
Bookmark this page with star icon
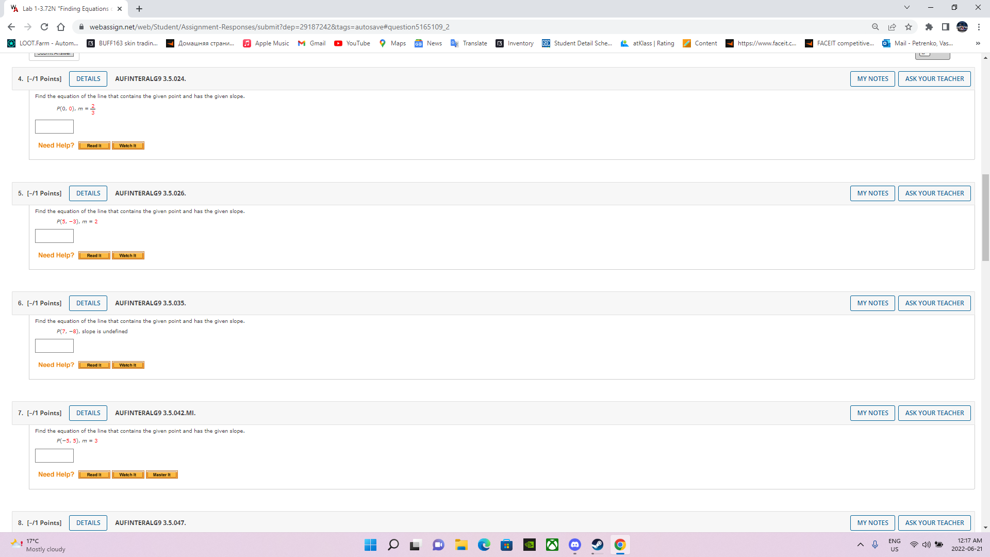(x=909, y=27)
